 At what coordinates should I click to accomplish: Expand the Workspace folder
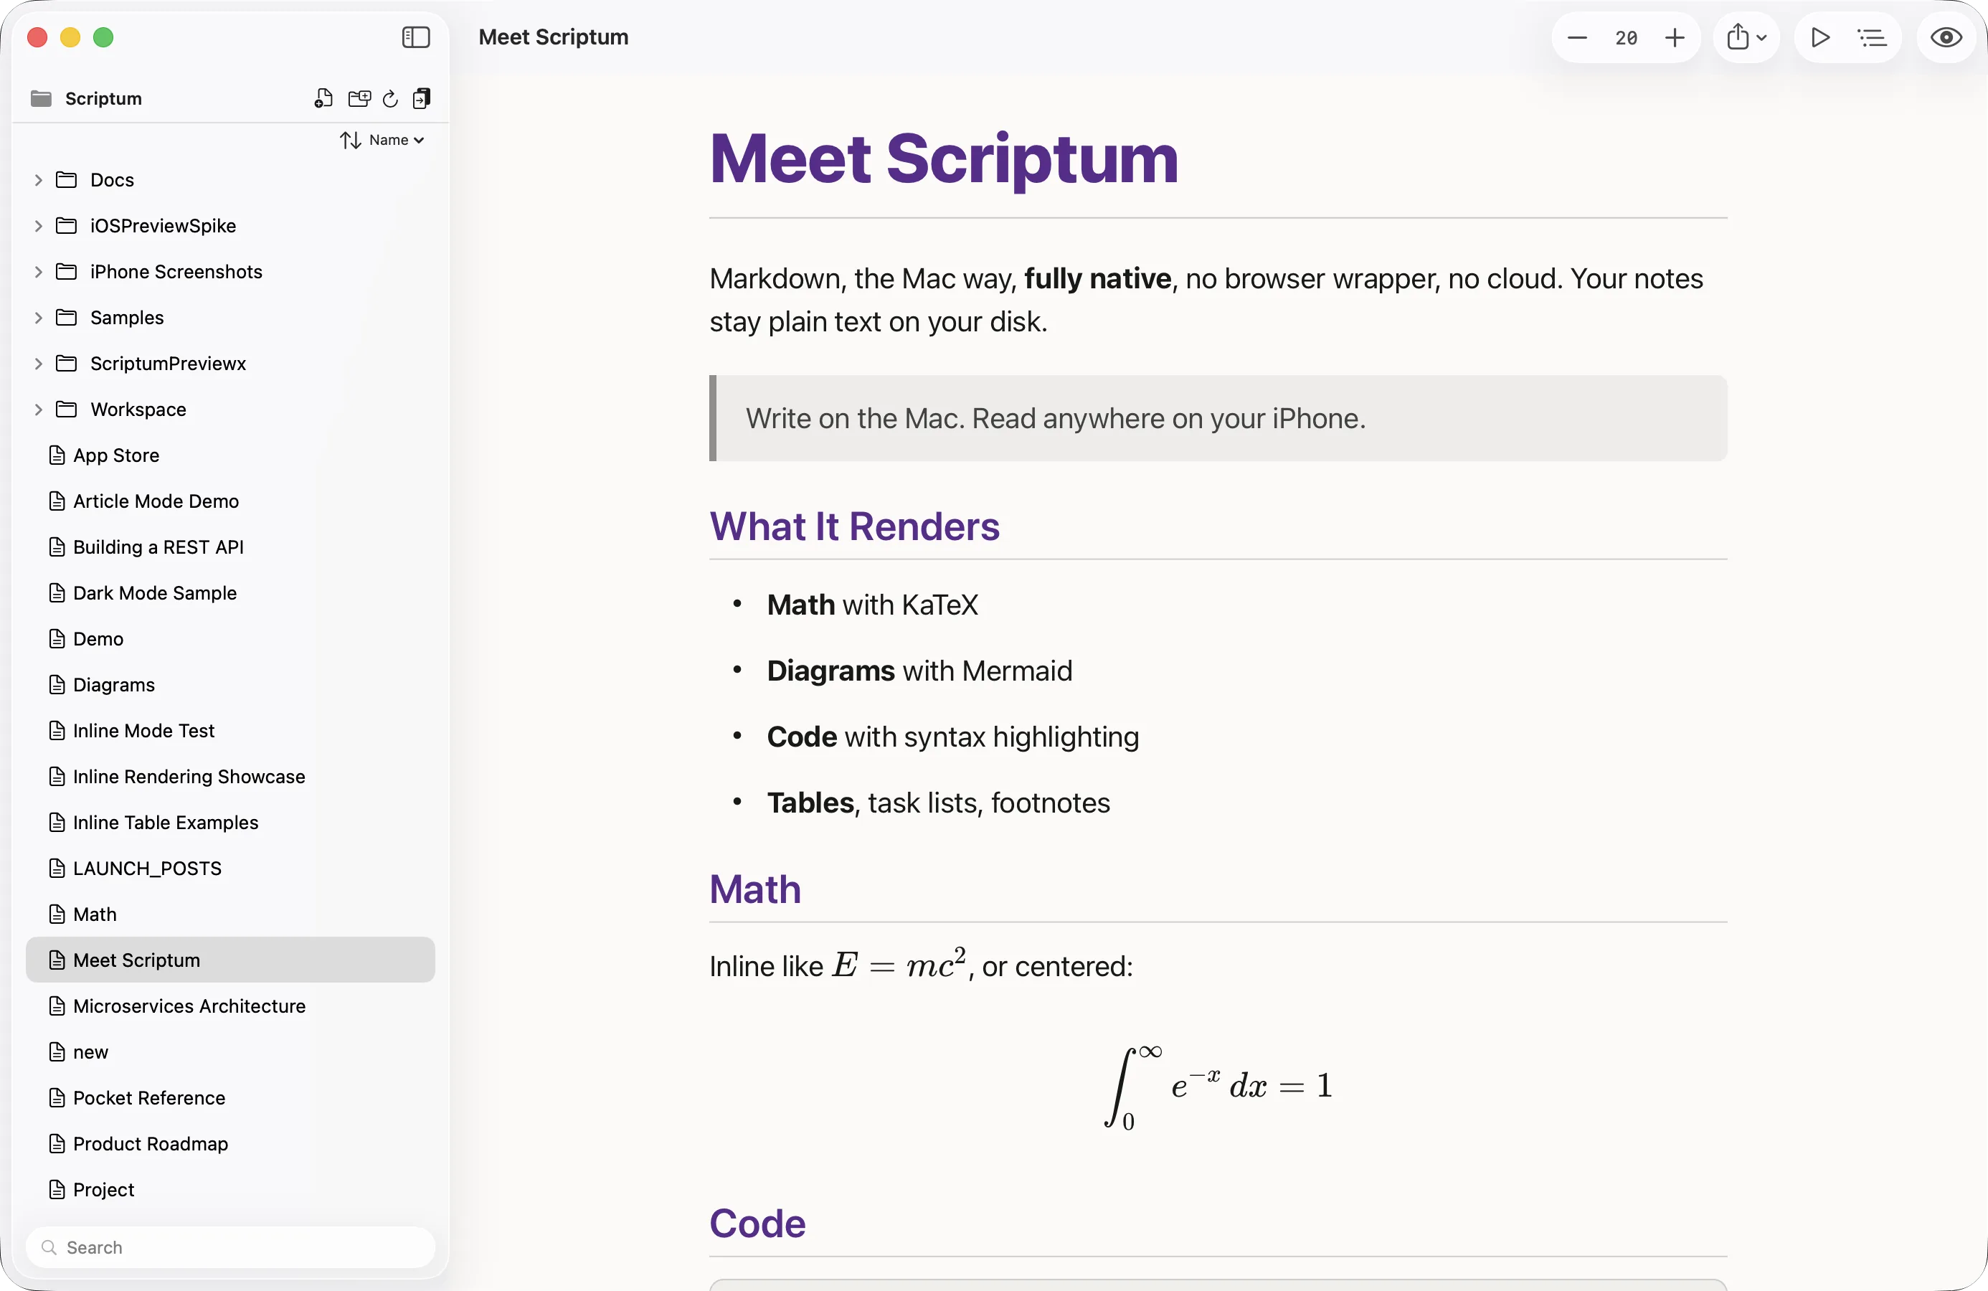39,410
